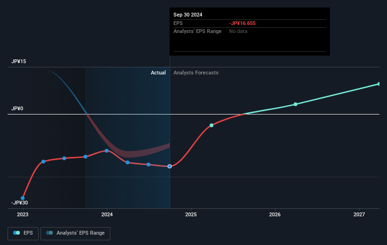Click the 2026 x-axis label

[x=275, y=214]
